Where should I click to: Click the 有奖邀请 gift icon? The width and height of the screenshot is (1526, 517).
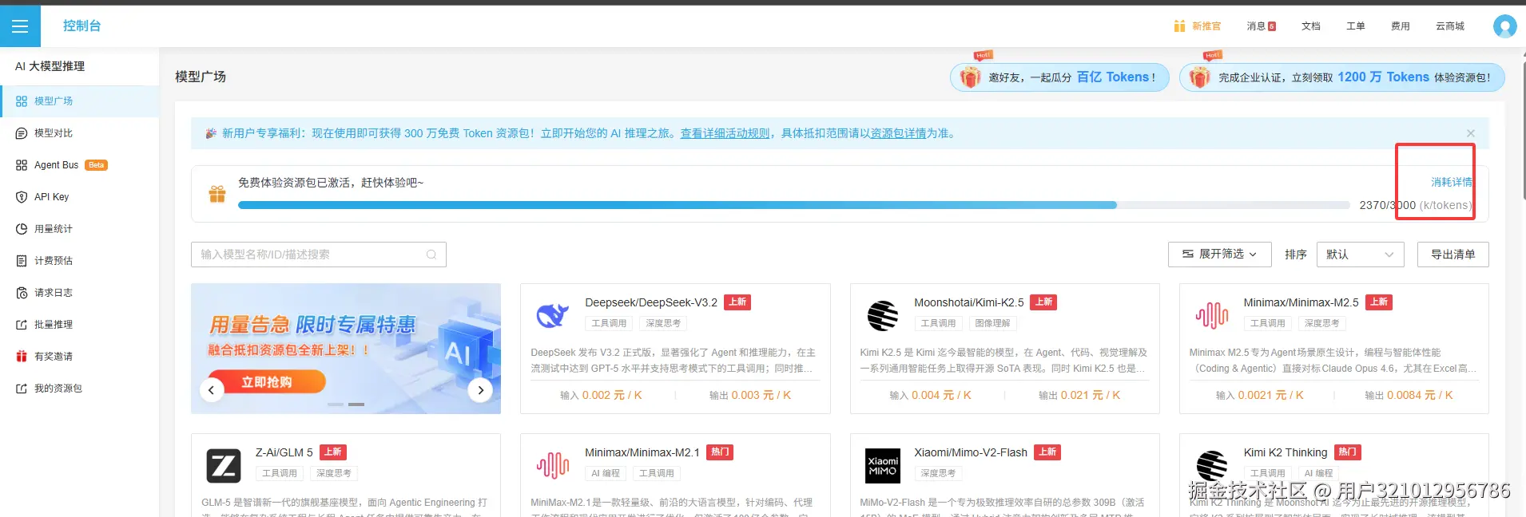pos(22,357)
